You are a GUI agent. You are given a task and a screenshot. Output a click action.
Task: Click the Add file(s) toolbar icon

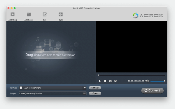tap(13, 14)
